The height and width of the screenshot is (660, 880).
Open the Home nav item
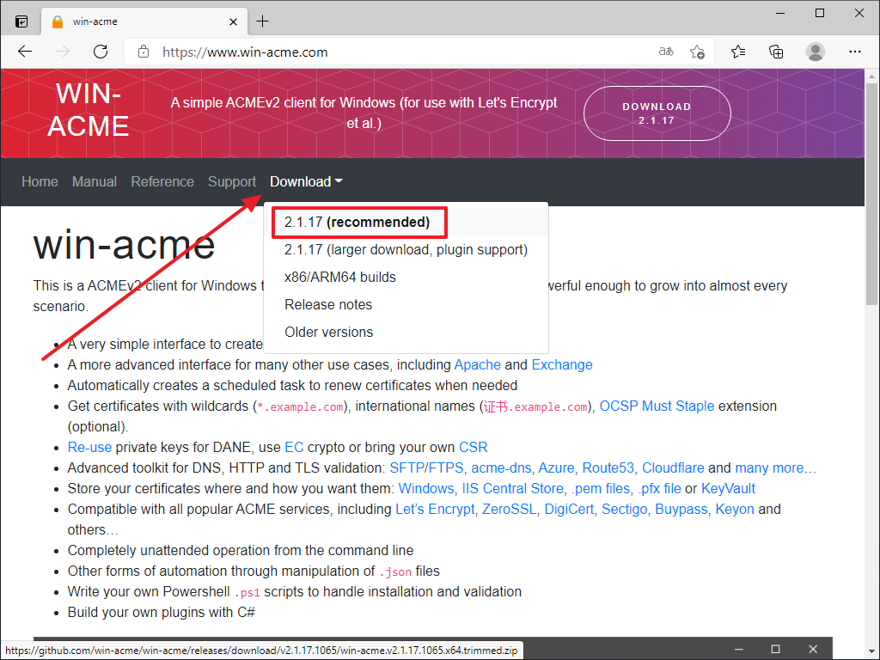click(x=40, y=182)
